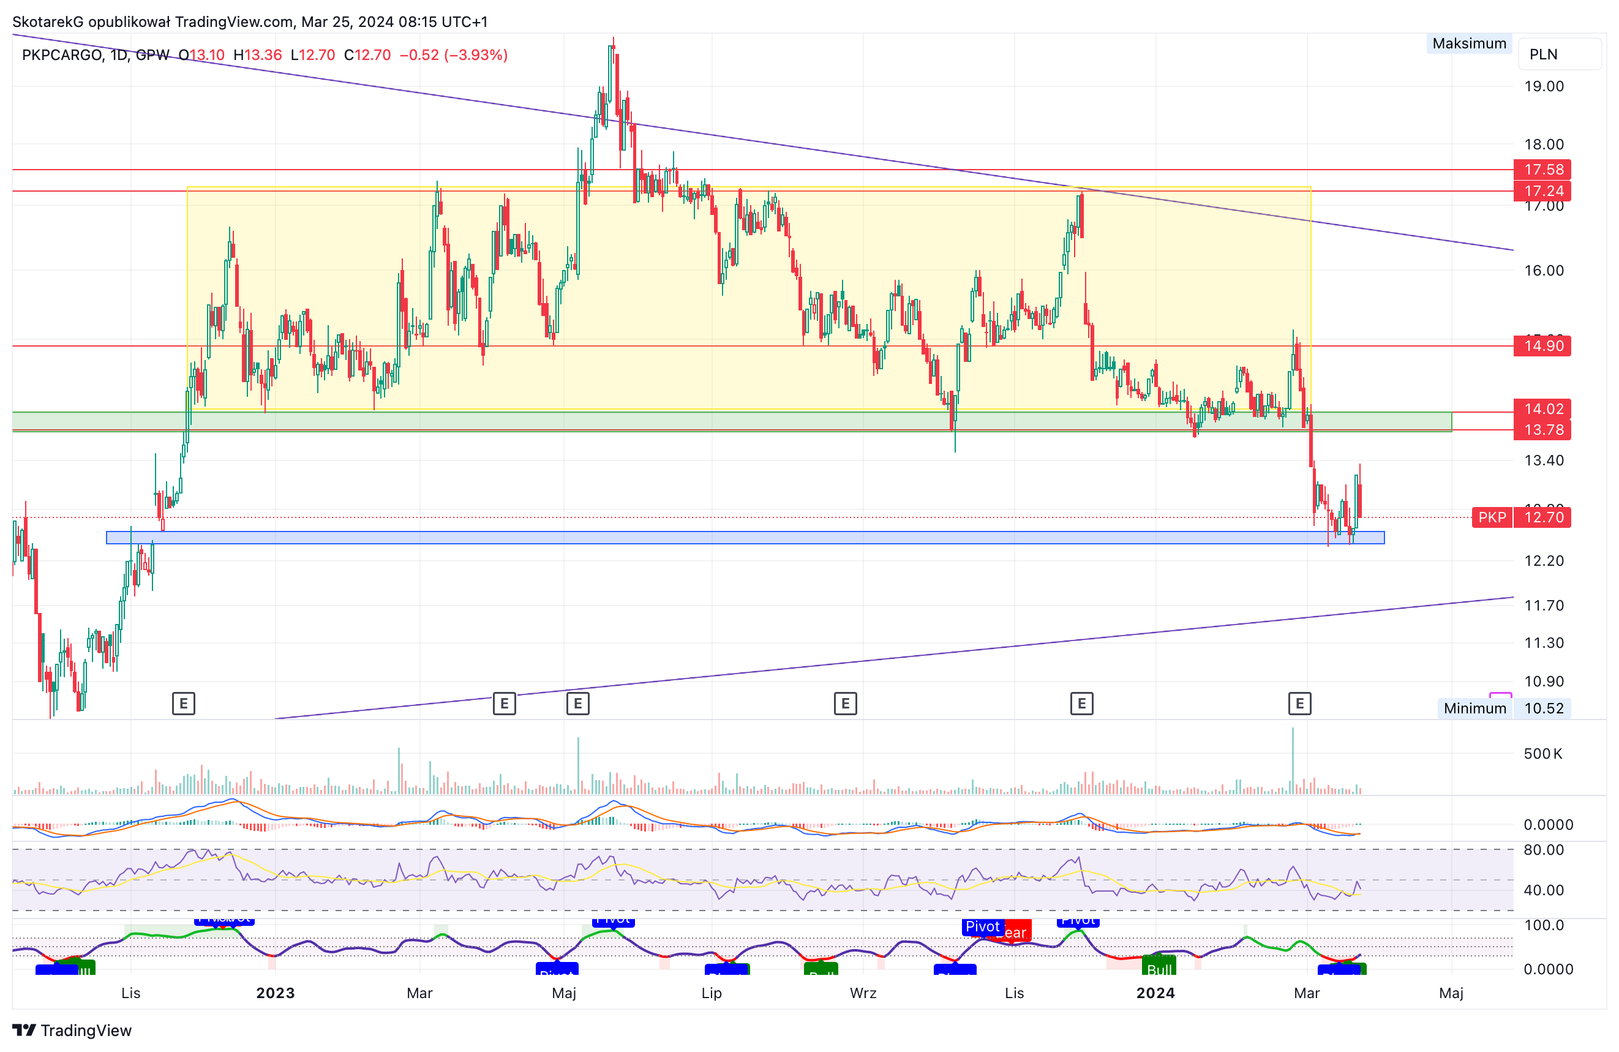
Task: Click the open value O13.10
Action: tap(201, 55)
